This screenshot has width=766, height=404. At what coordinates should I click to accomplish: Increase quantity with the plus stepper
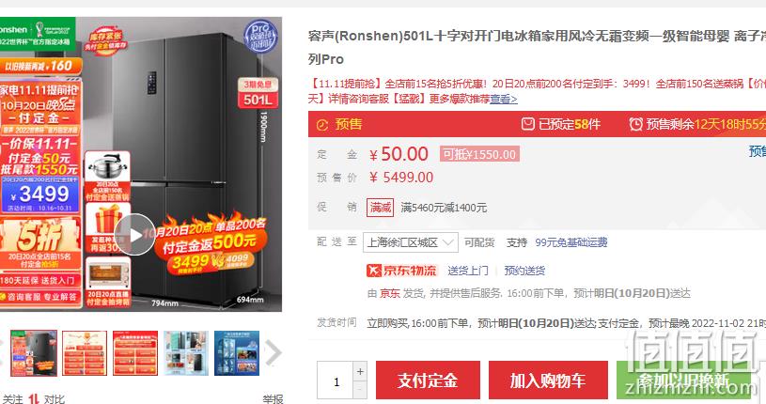360,371
